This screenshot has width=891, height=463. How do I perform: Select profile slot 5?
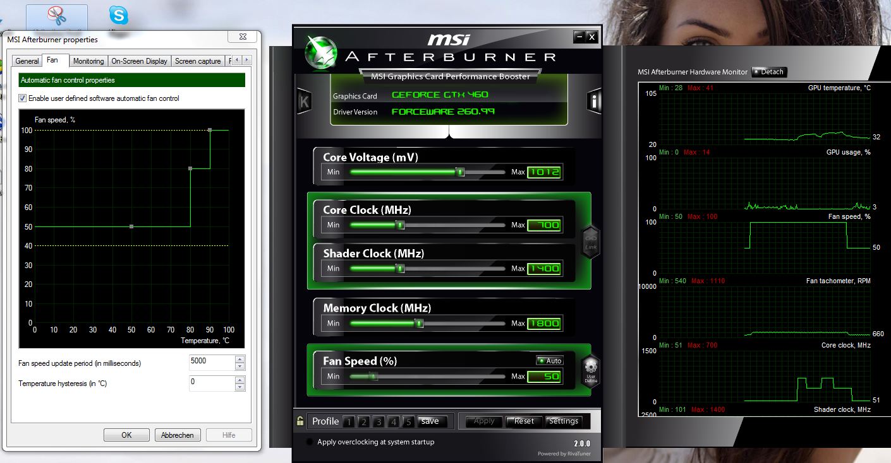point(408,422)
